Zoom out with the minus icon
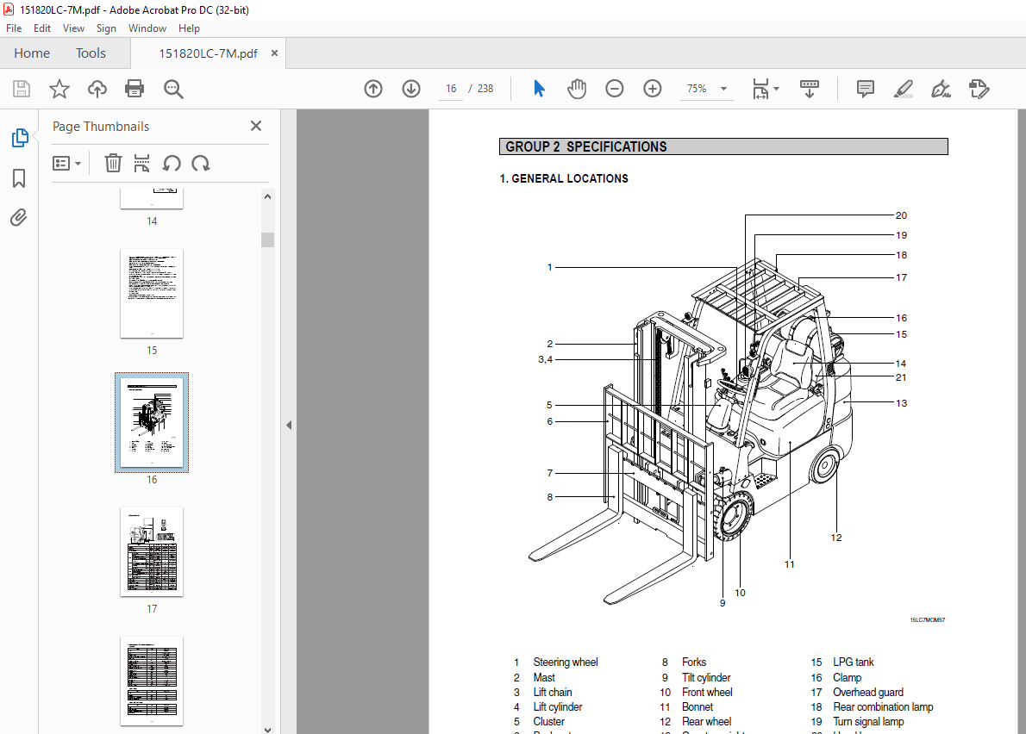1026x734 pixels. click(615, 89)
